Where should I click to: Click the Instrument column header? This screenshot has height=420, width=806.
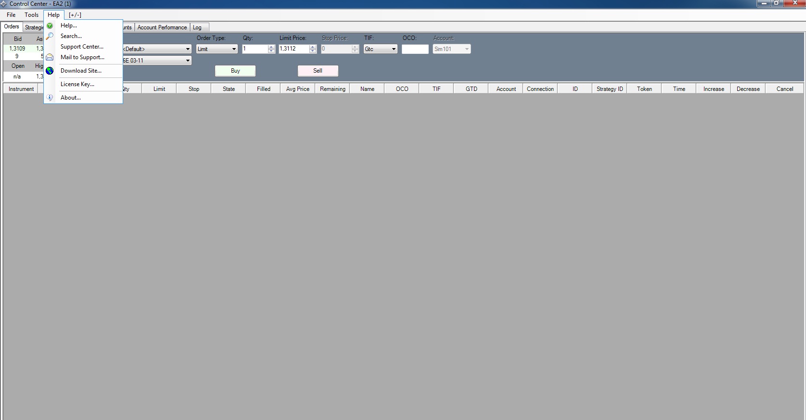tap(21, 89)
